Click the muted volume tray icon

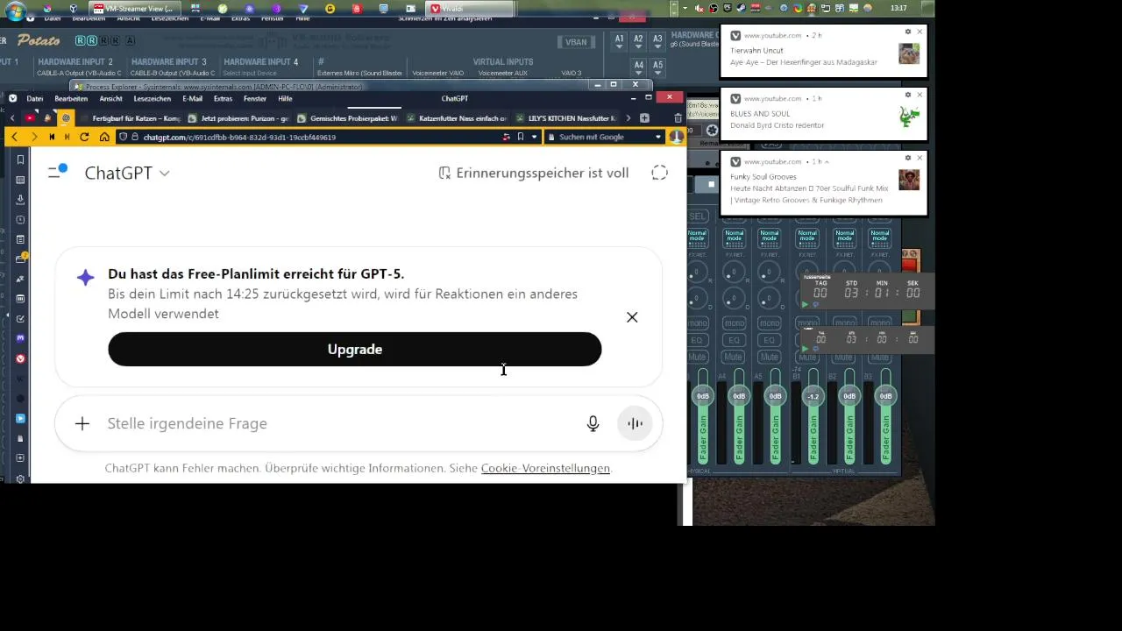point(699,8)
